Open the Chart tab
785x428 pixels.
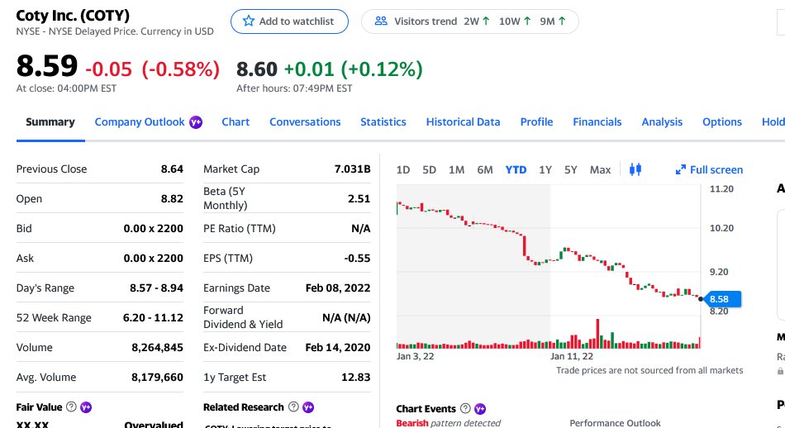coord(235,122)
